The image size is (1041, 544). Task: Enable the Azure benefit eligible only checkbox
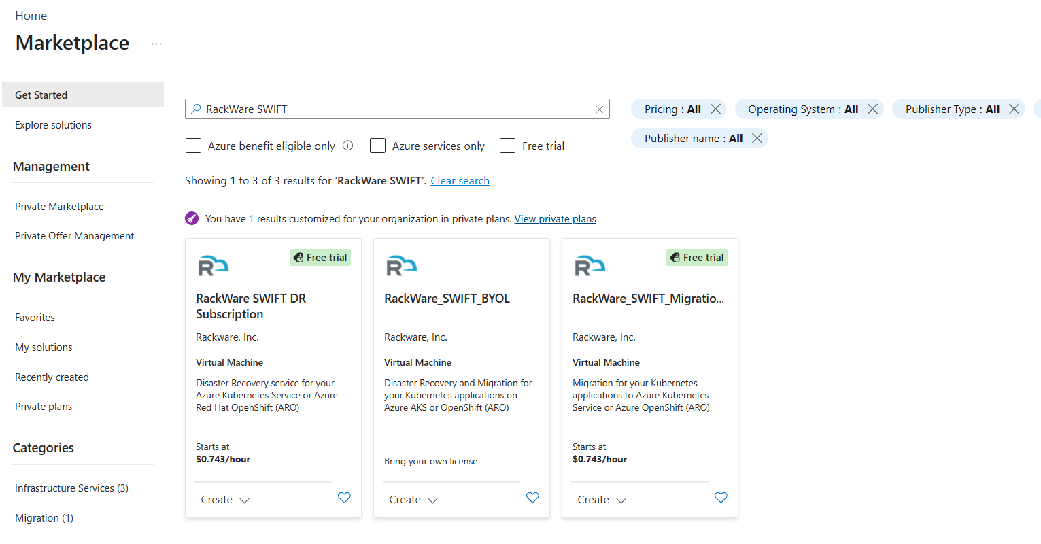(x=193, y=146)
